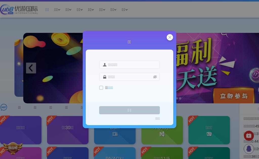Open the green card mentioning '11' and '5'
This screenshot has width=259, height=159.
pyautogui.click(x=162, y=153)
